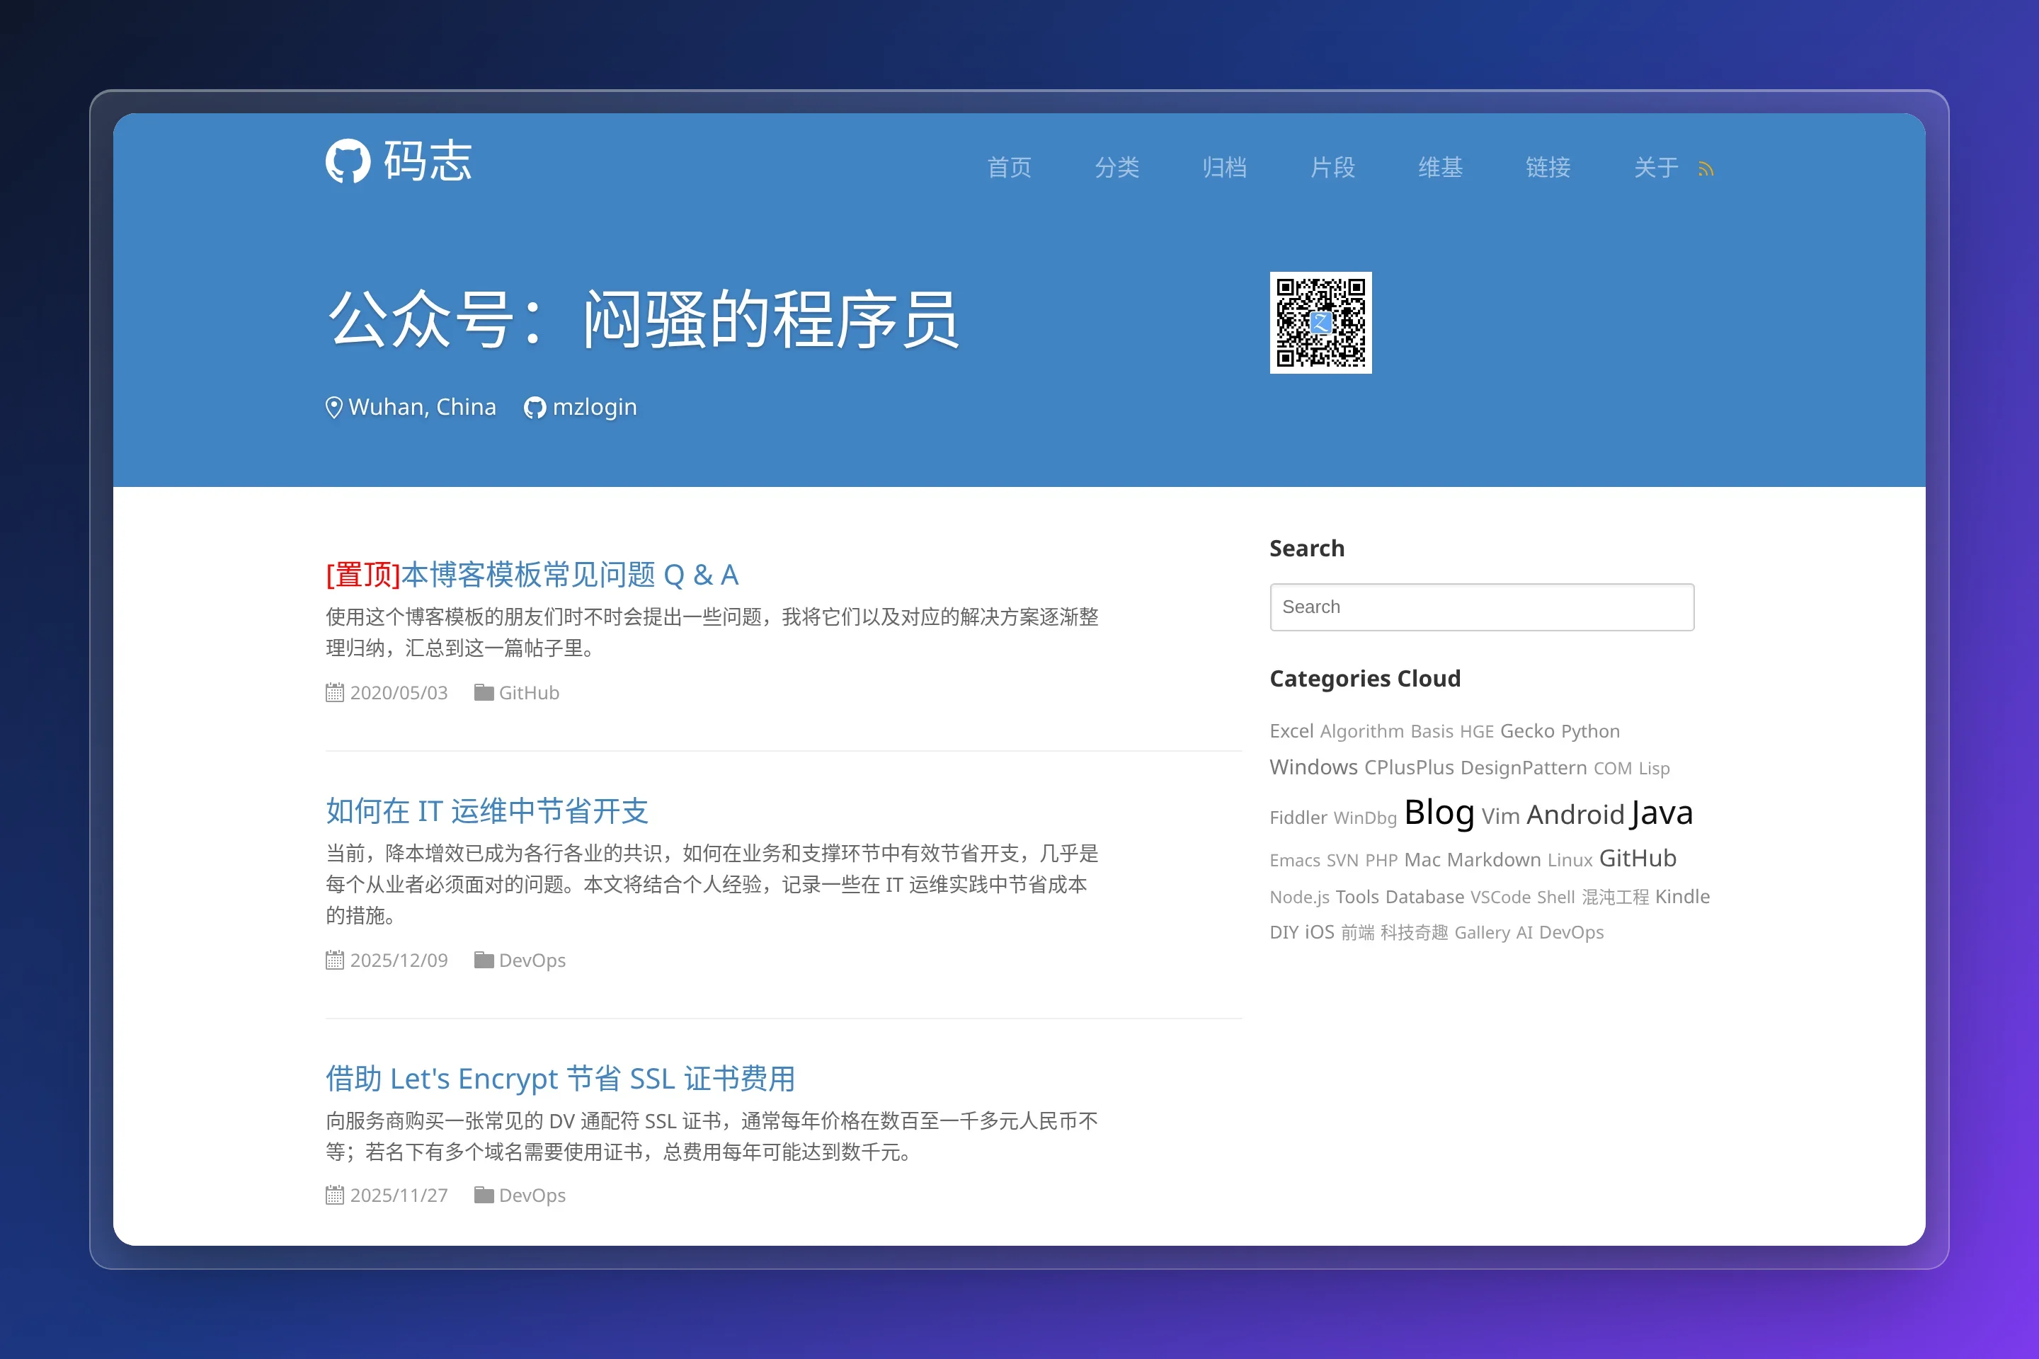The image size is (2039, 1359).
Task: Open the 关于 navigation item
Action: (x=1656, y=167)
